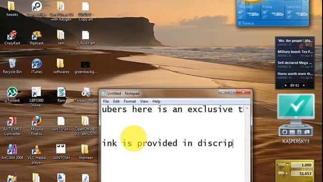Click the USD amount field showing 1.000
The width and height of the screenshot is (323, 182).
pyautogui.click(x=302, y=165)
